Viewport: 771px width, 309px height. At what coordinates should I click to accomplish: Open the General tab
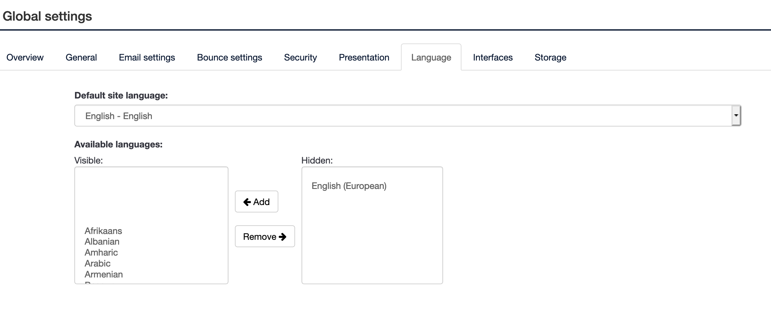click(x=81, y=57)
